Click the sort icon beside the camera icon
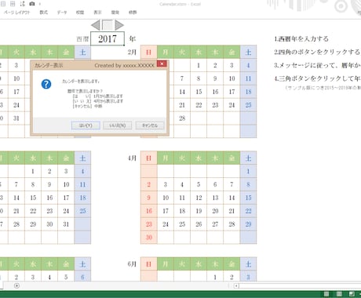This screenshot has height=298, width=361. click(x=23, y=4)
